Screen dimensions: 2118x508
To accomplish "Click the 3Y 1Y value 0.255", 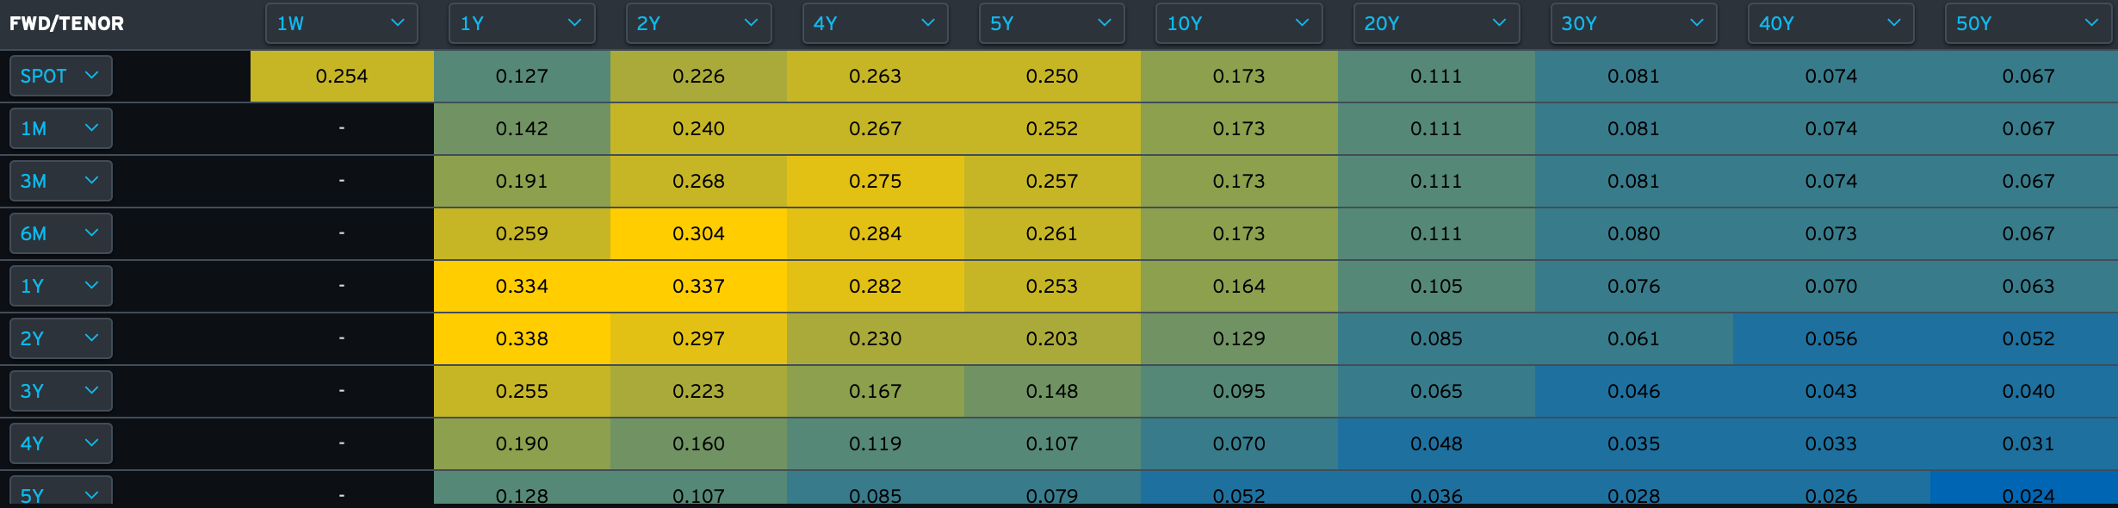I will tap(522, 391).
